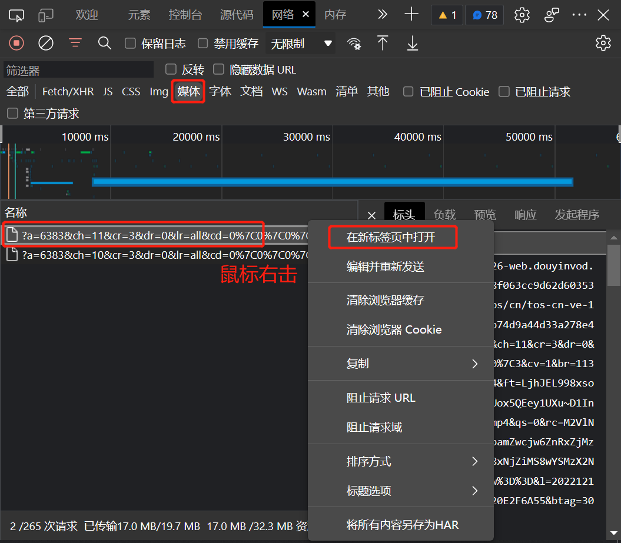621x543 pixels.
Task: Click the import HAR upload arrow
Action: (383, 43)
